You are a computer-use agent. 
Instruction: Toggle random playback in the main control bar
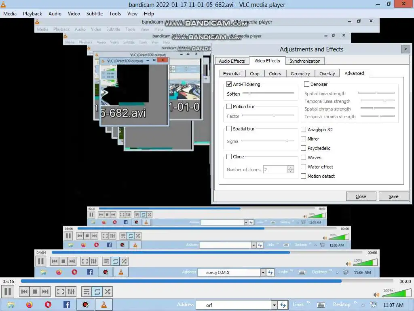(108, 292)
